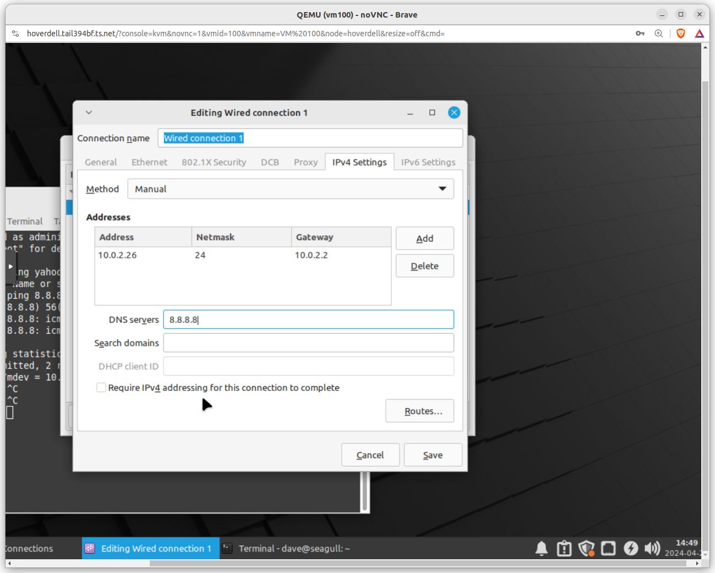Image resolution: width=715 pixels, height=573 pixels.
Task: Switch to the Ethernet tab
Action: pos(149,162)
